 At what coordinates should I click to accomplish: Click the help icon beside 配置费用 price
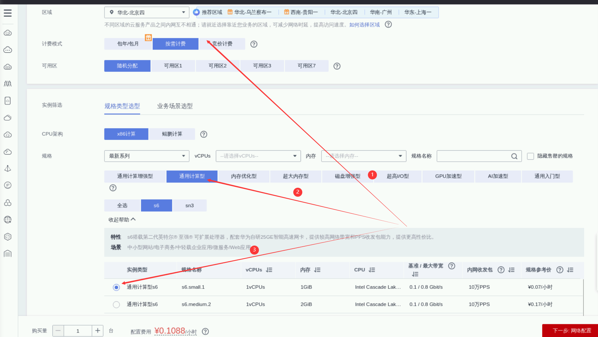point(205,332)
